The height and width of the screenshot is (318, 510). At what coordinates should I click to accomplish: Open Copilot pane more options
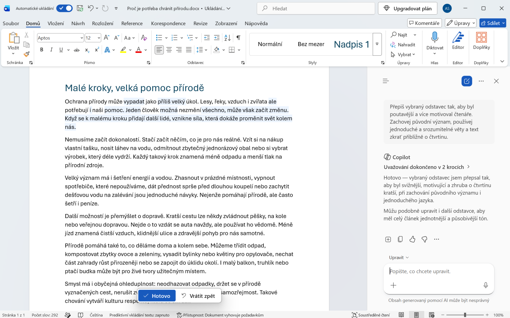coord(481,81)
